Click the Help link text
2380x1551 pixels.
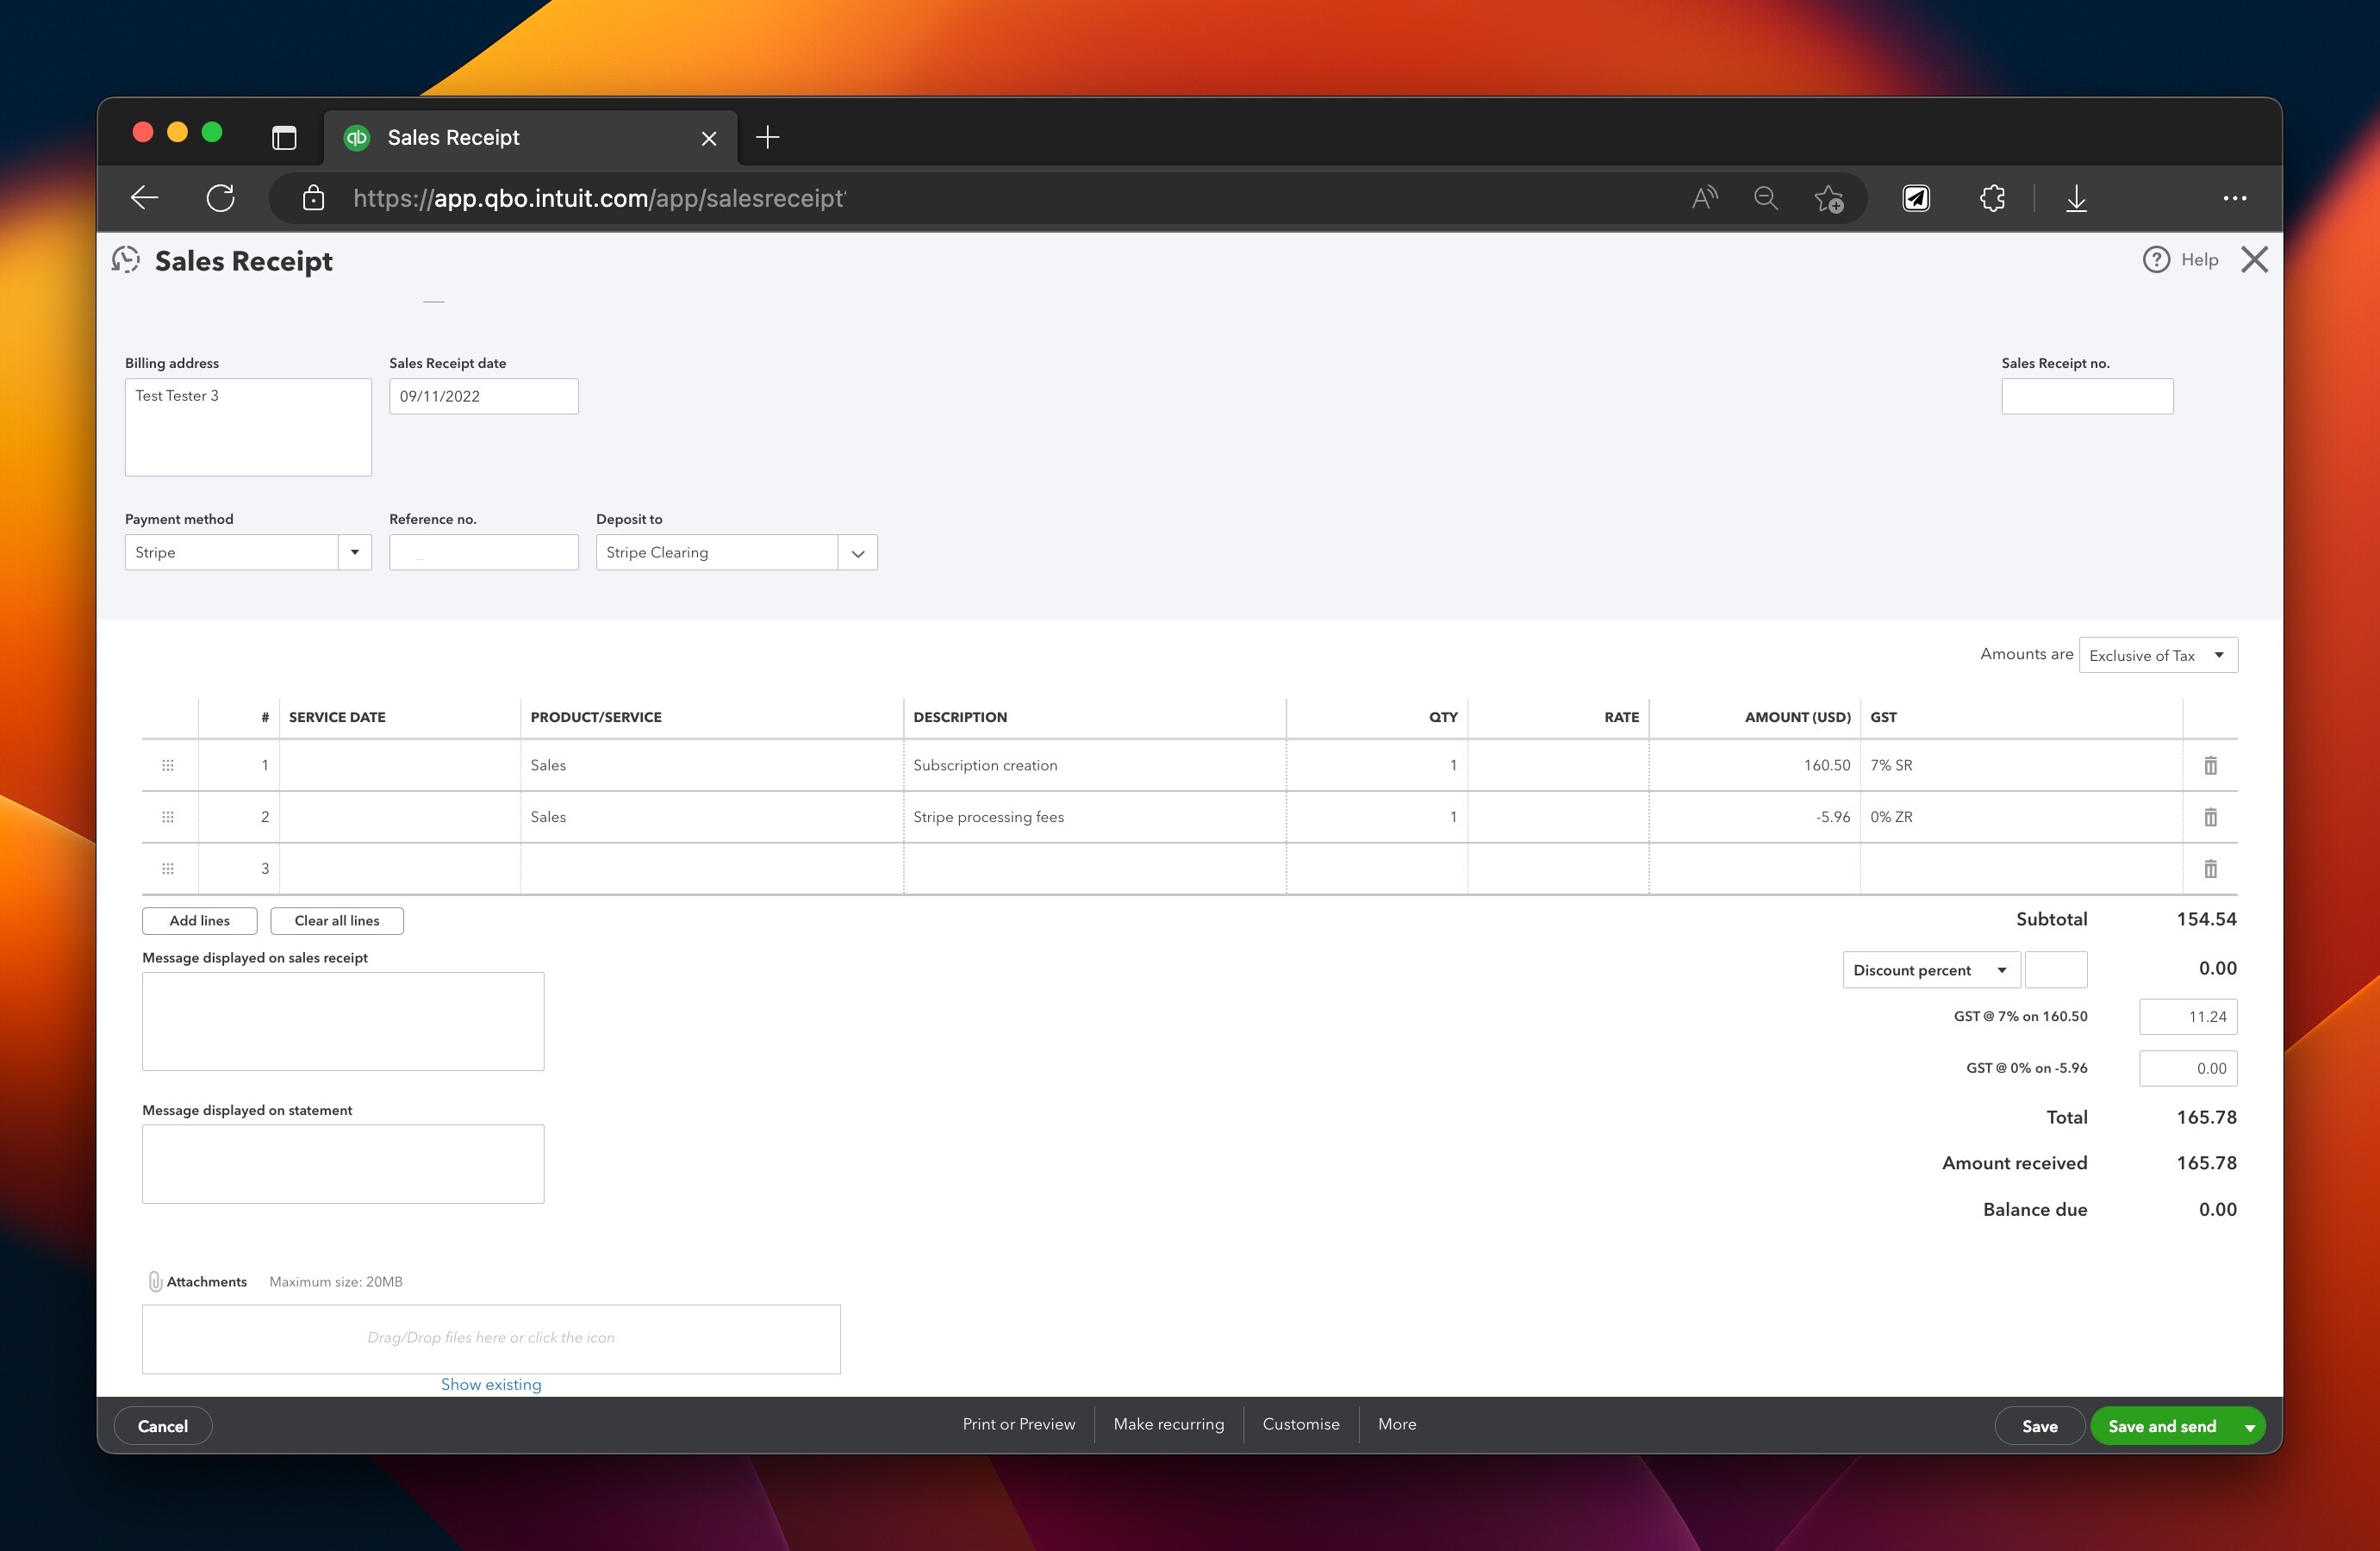click(x=2199, y=260)
